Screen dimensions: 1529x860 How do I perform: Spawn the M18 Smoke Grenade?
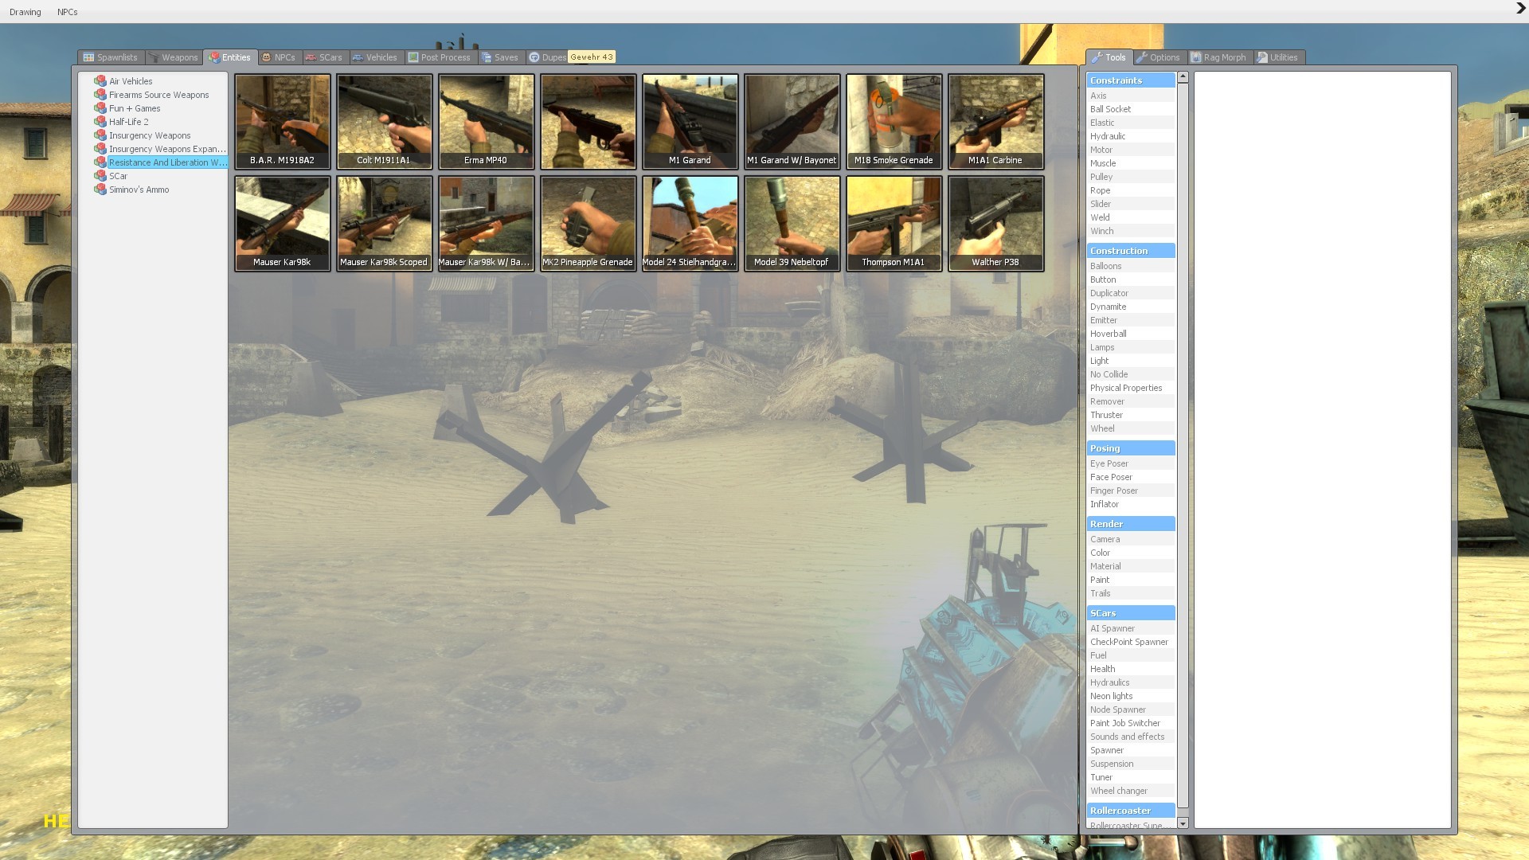pos(894,122)
